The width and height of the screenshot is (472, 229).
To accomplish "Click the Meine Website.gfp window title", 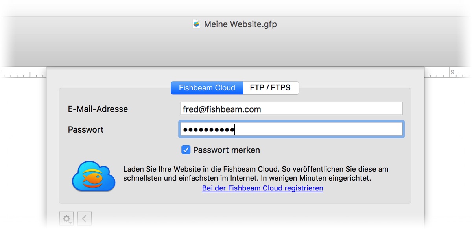I will [x=240, y=24].
